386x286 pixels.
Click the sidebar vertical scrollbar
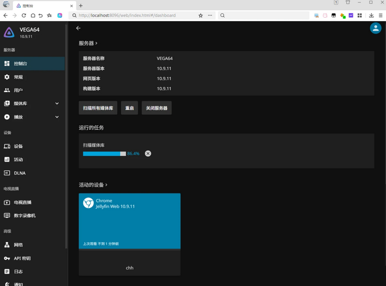click(66, 136)
